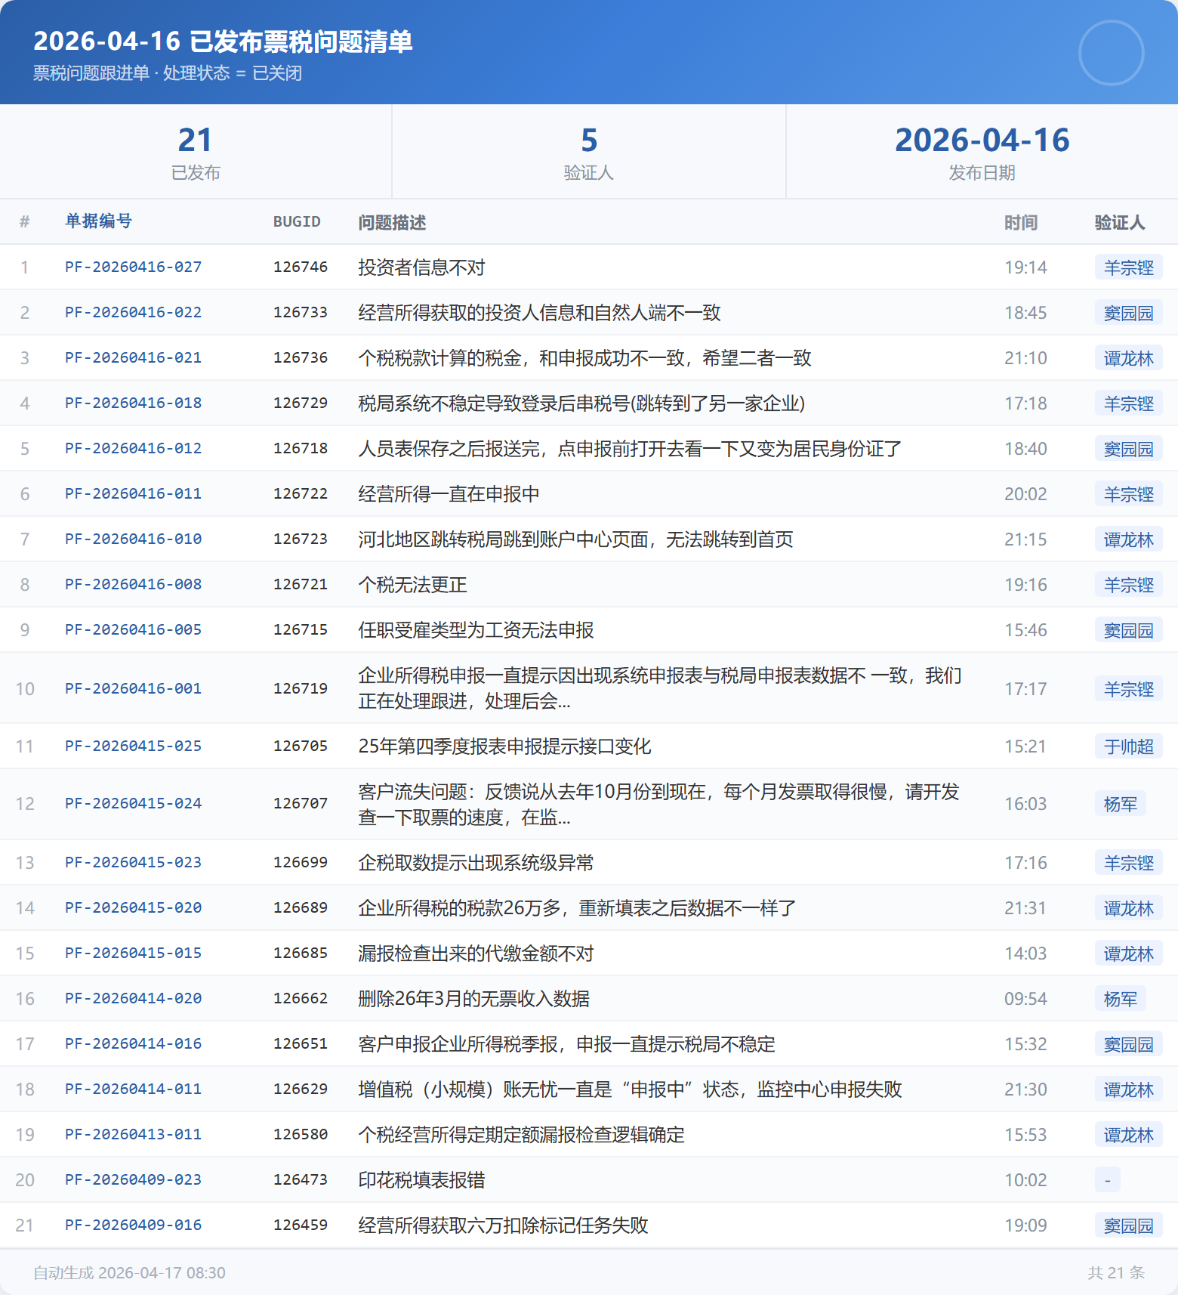
Task: Click verifier tag 于帅超 in row 11
Action: (1128, 746)
